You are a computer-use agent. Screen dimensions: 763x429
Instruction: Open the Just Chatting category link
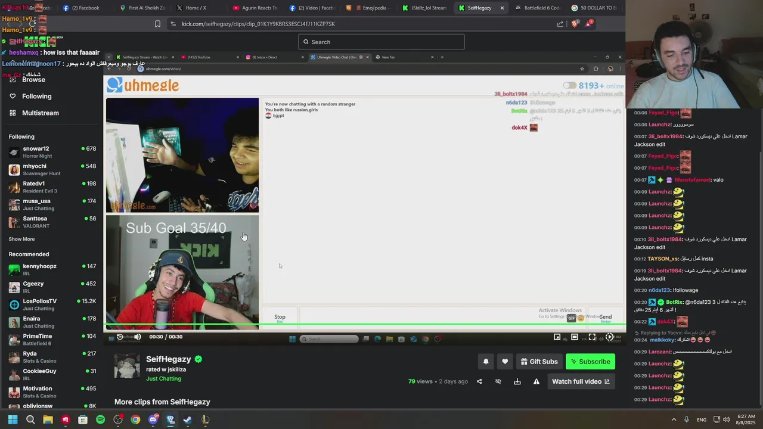163,378
